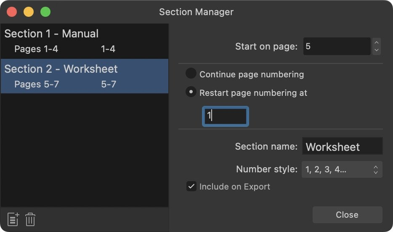
Task: Select Section 2 - Worksheet in list
Action: [x=61, y=69]
